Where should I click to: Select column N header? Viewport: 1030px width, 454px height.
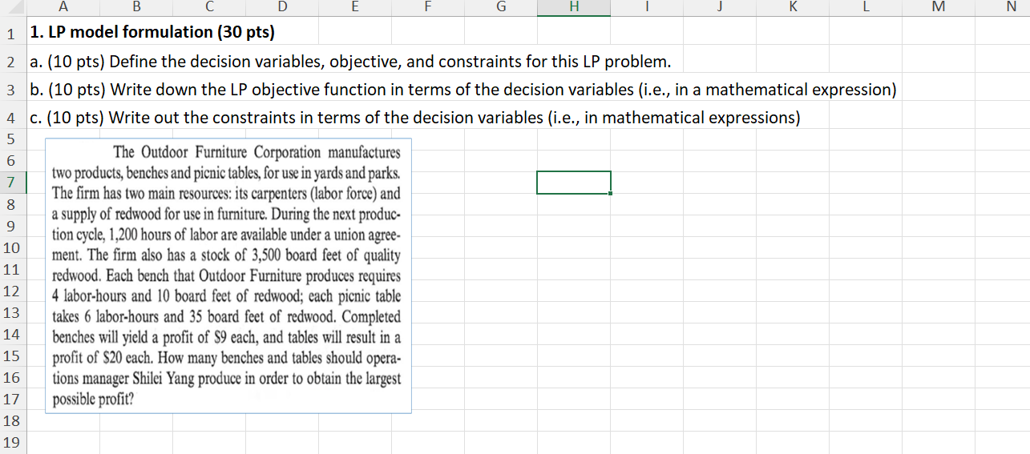coord(1003,8)
